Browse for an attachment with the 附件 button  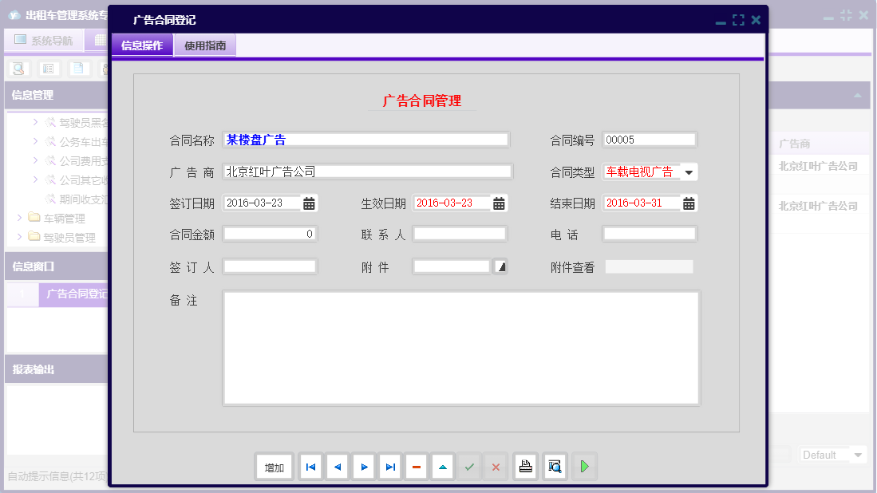point(502,266)
